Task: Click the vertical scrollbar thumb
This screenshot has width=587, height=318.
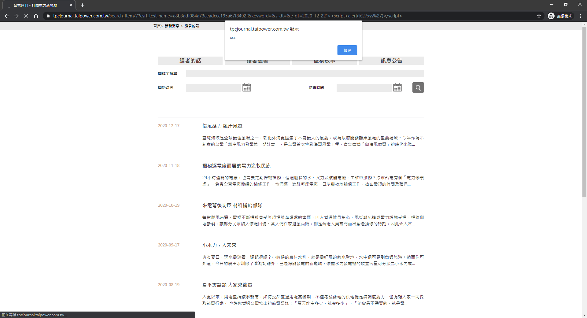Action: pyautogui.click(x=584, y=112)
